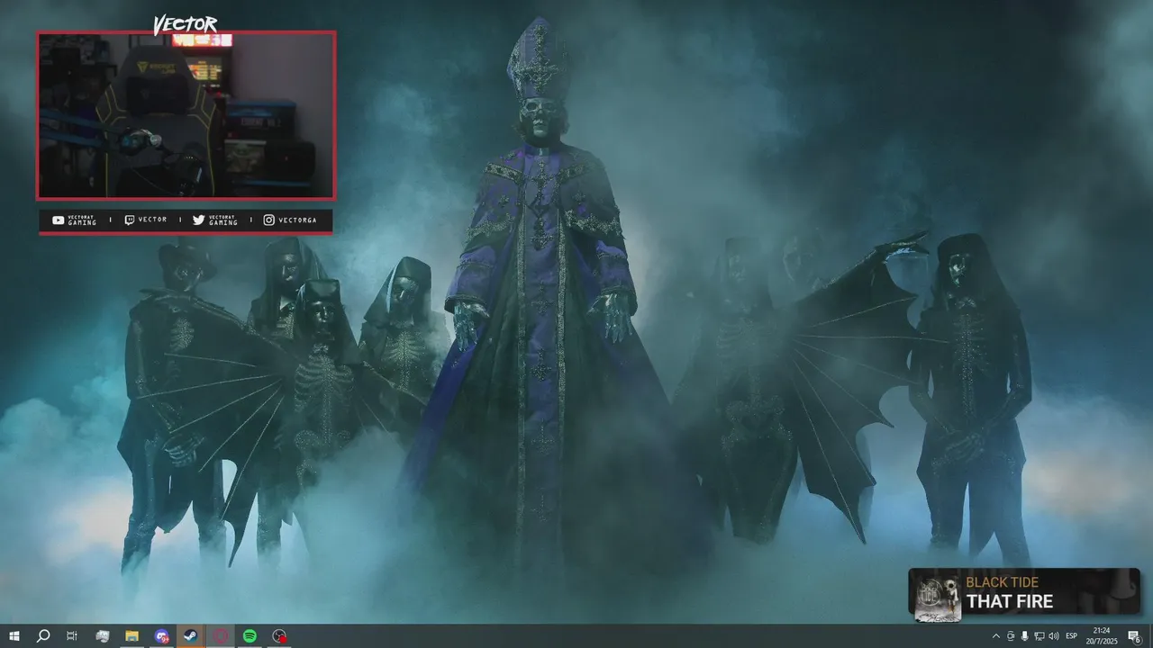The height and width of the screenshot is (648, 1153).
Task: Switch the ESP input language indicator
Action: click(x=1072, y=636)
